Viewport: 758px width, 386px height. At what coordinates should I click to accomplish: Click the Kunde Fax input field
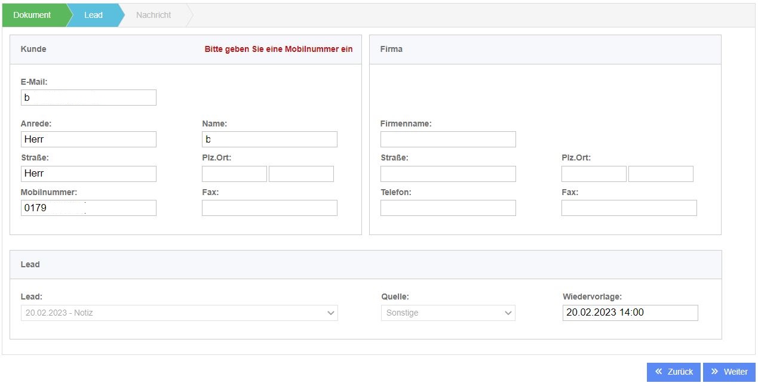(x=269, y=208)
